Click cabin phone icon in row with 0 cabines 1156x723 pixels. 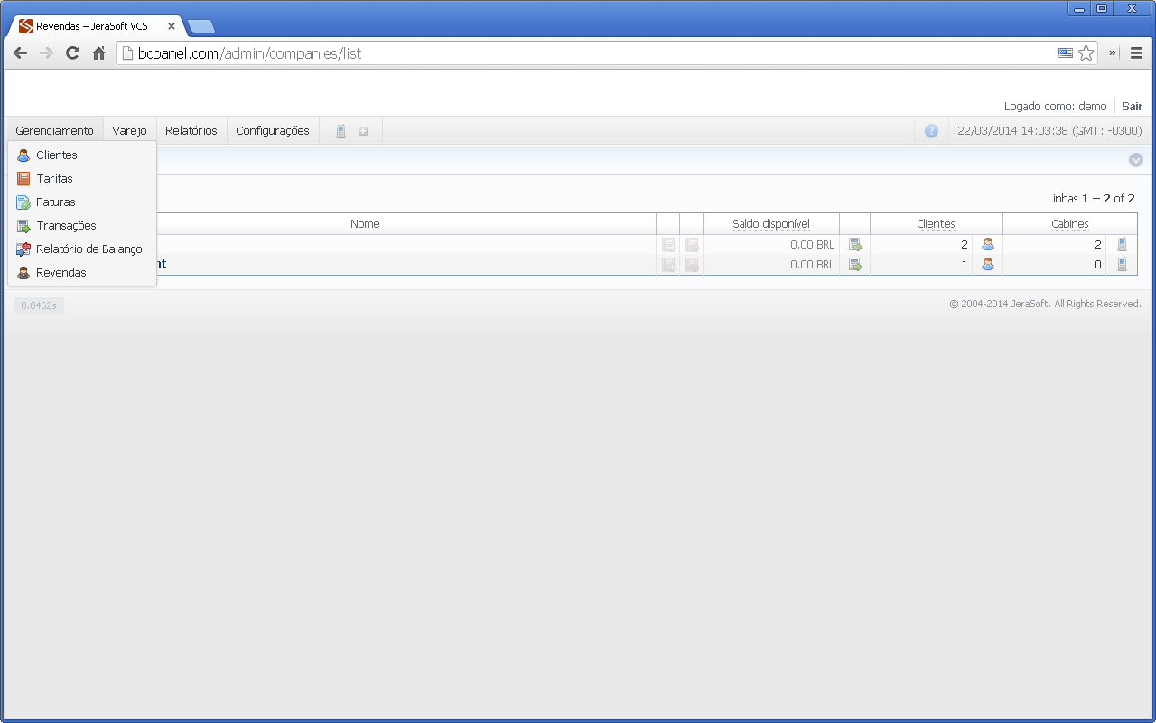click(1122, 264)
